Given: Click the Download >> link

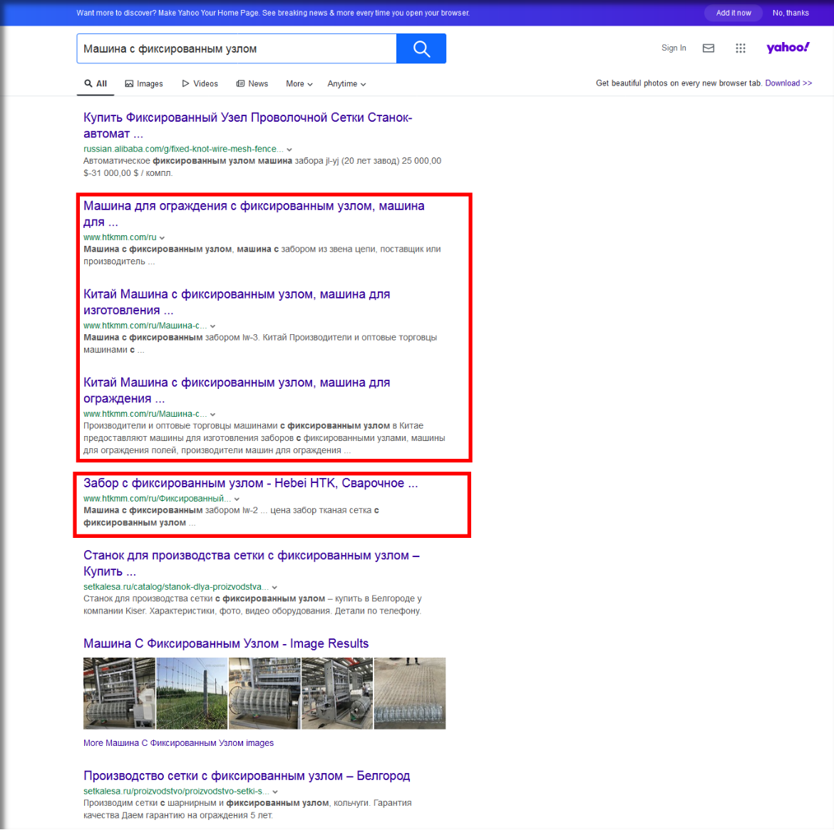Looking at the screenshot, I should [788, 83].
